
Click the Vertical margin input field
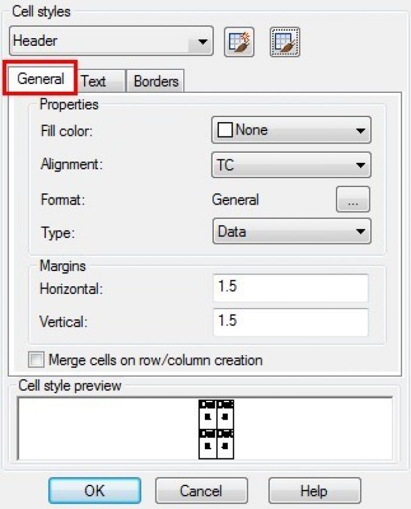click(x=291, y=322)
